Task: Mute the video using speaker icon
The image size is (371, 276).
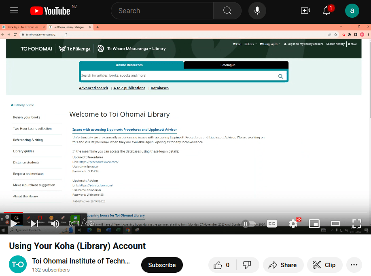Action: pyautogui.click(x=55, y=224)
